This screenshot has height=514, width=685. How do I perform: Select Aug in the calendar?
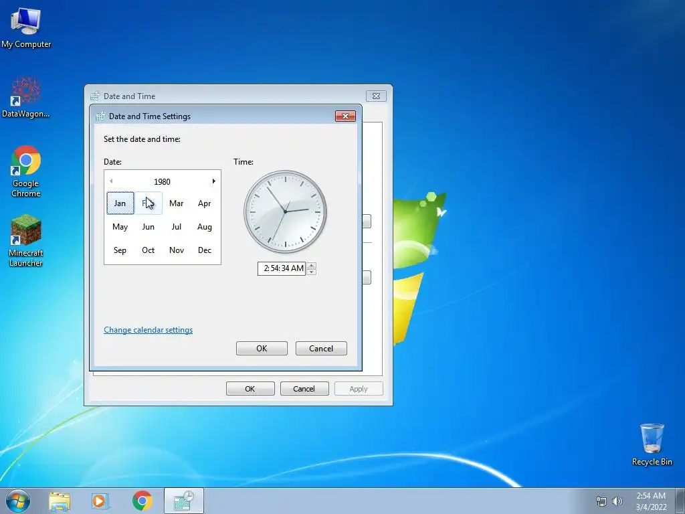[205, 227]
